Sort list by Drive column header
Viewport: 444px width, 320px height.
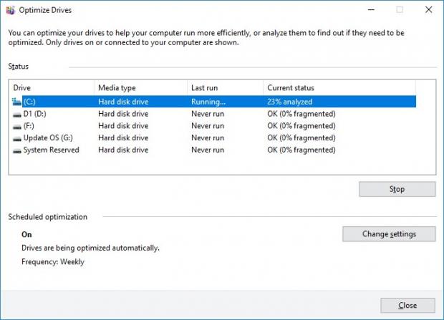(x=50, y=87)
